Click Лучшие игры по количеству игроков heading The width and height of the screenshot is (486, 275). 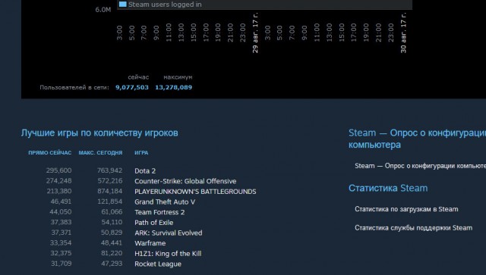pos(99,133)
